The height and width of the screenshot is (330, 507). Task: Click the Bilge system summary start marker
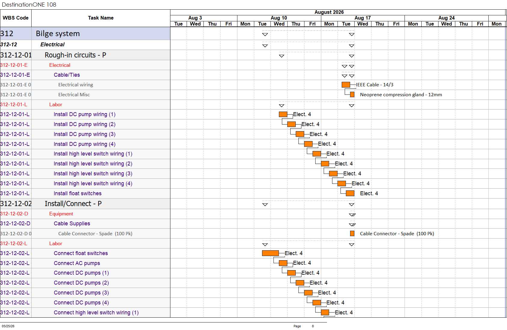click(x=265, y=35)
